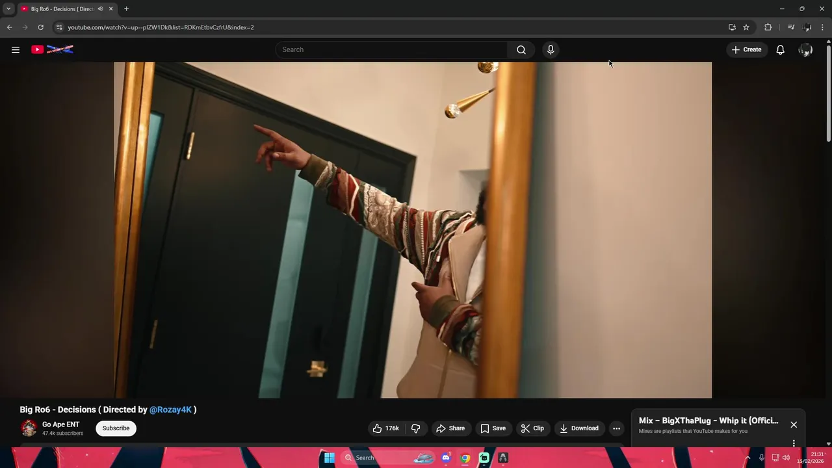832x468 pixels.
Task: Subscribe to Go Ape ENT
Action: click(116, 428)
